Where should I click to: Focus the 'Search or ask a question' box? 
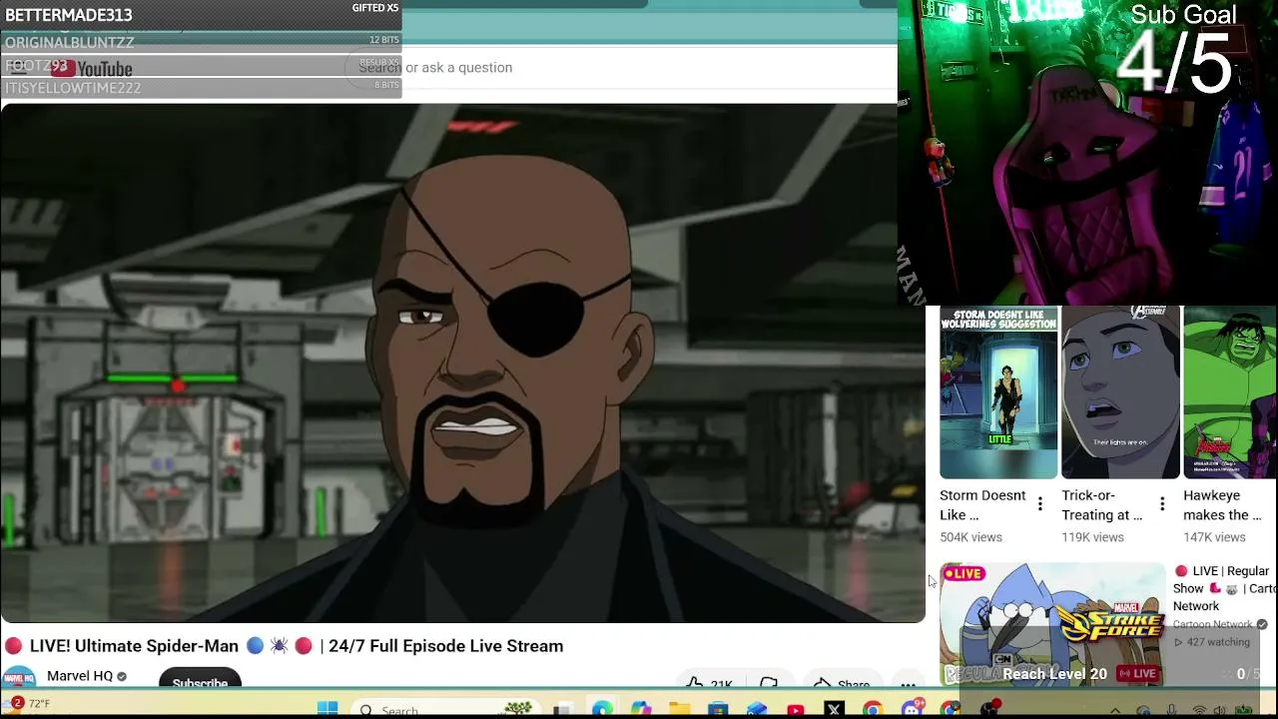click(x=619, y=67)
